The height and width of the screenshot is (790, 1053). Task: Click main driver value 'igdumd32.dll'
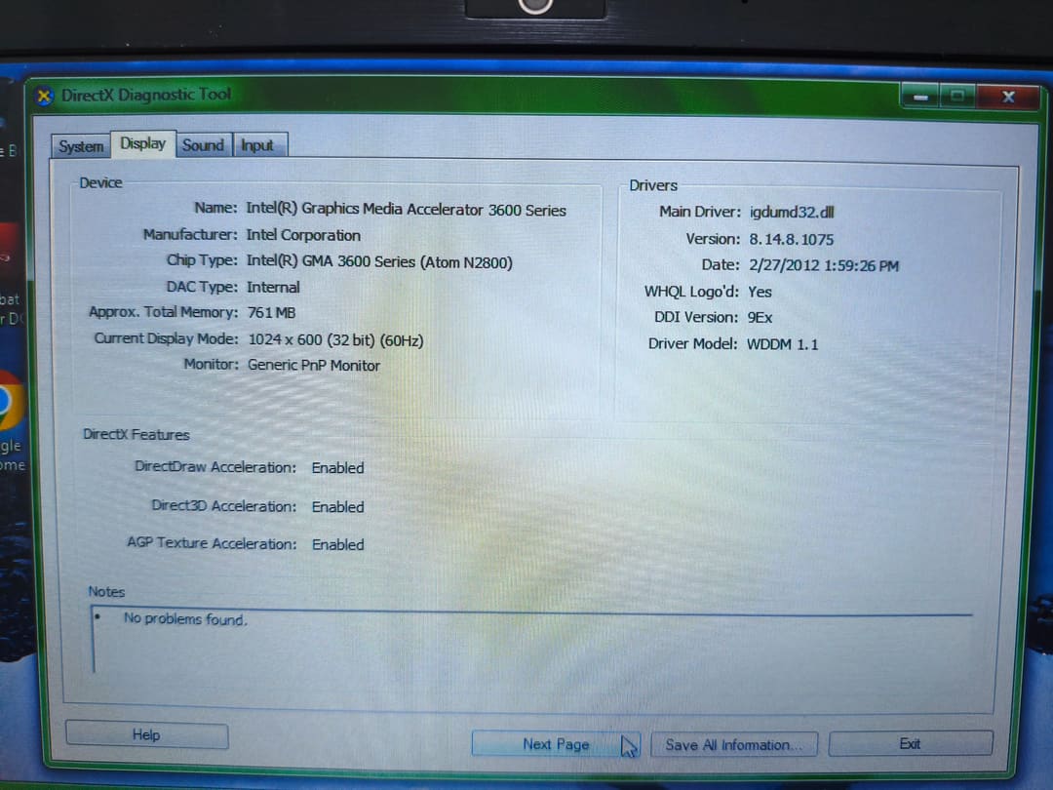click(x=792, y=213)
